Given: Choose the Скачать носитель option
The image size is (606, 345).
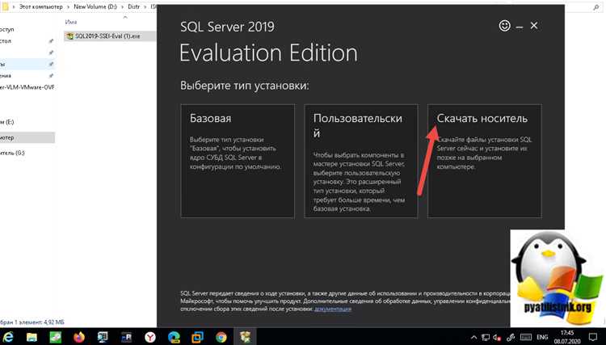Looking at the screenshot, I should click(485, 161).
